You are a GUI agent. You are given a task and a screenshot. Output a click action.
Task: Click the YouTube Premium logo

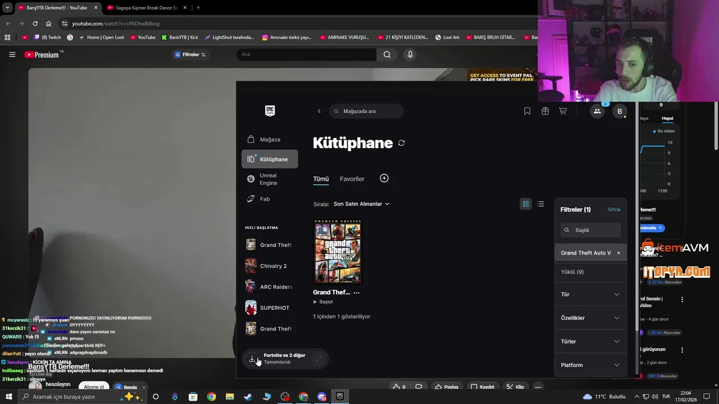coord(42,54)
